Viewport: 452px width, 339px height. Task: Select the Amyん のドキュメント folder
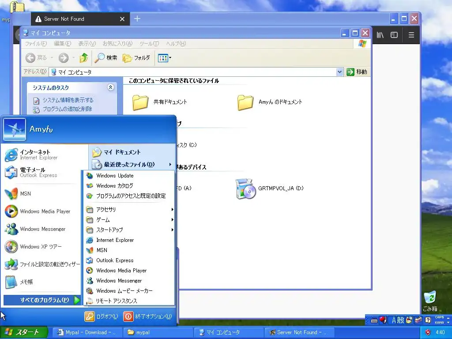coord(270,102)
